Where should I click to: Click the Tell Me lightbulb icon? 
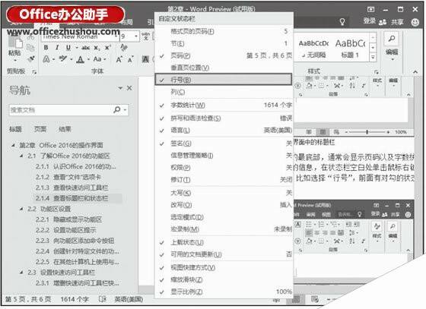[x=342, y=22]
